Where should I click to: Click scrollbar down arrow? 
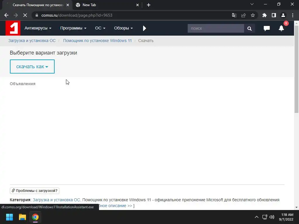point(296,207)
